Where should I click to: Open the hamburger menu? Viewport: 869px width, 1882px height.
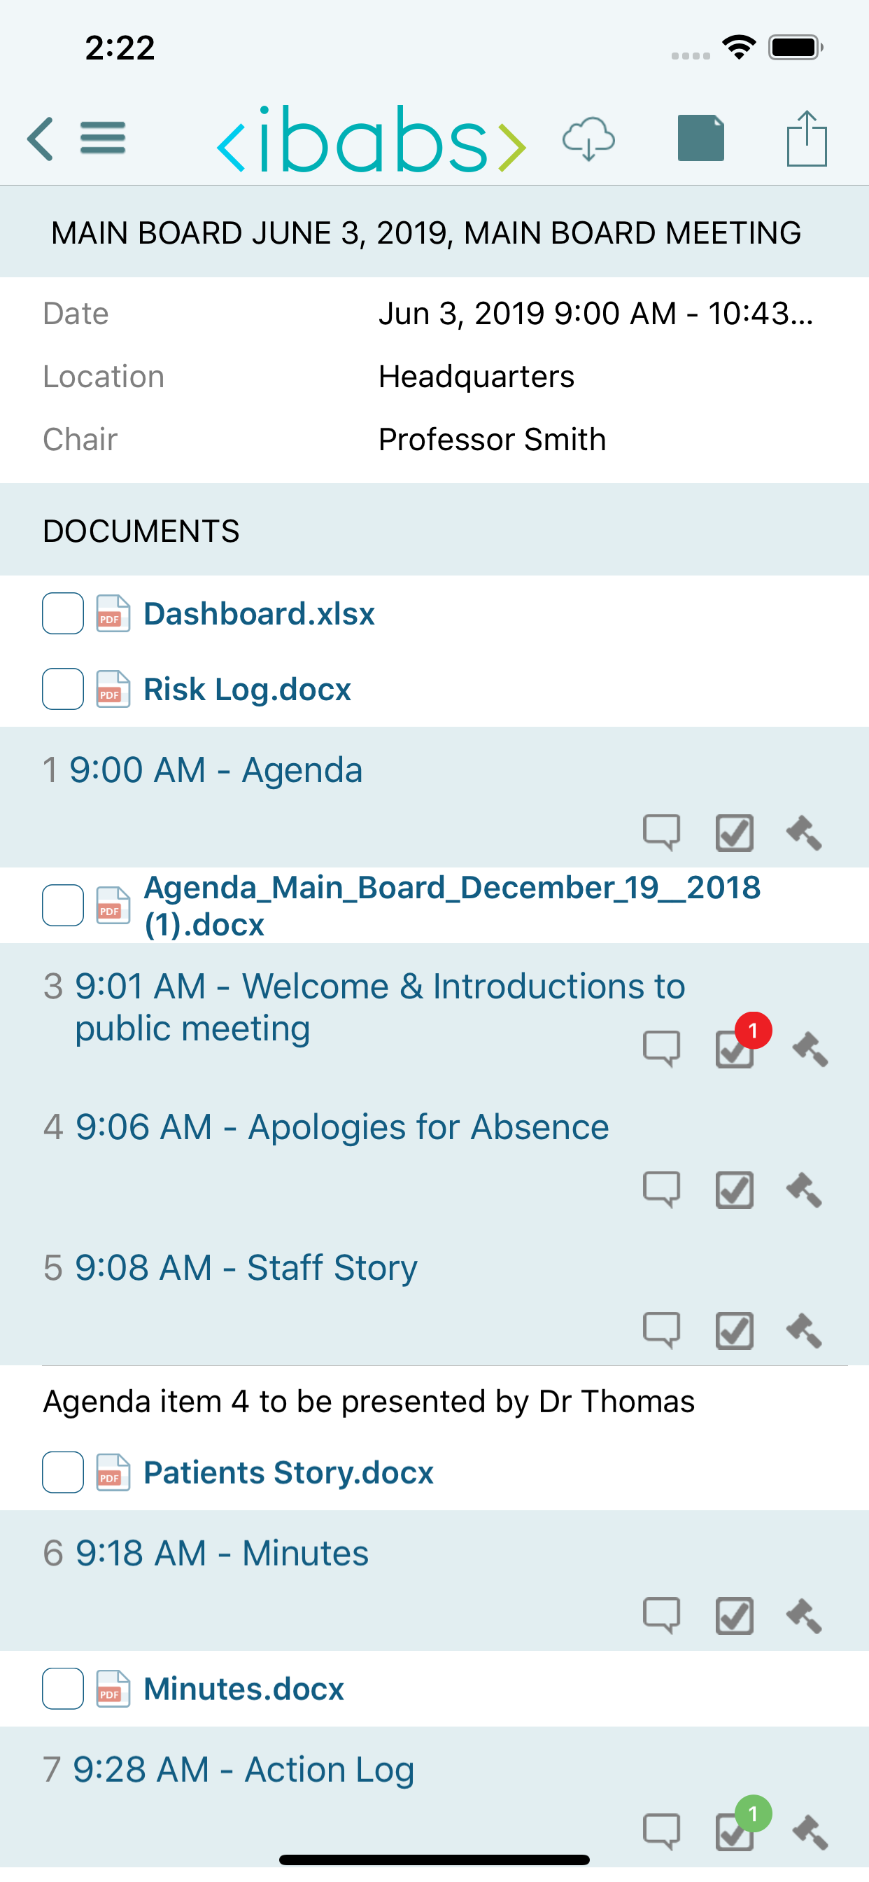[x=103, y=139]
